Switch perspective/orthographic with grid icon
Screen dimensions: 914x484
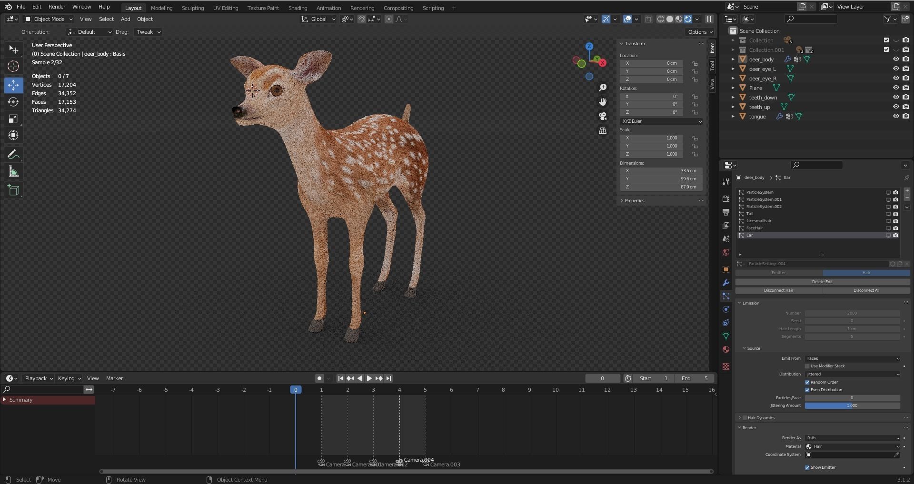tap(603, 130)
